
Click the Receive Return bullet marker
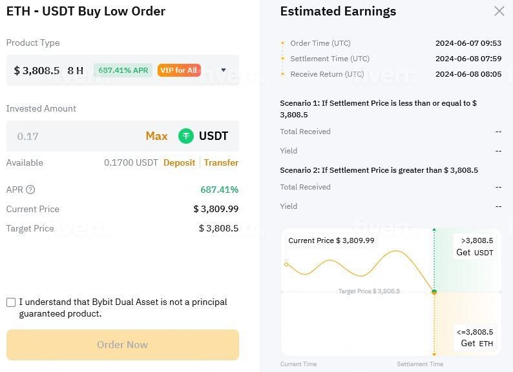(282, 74)
